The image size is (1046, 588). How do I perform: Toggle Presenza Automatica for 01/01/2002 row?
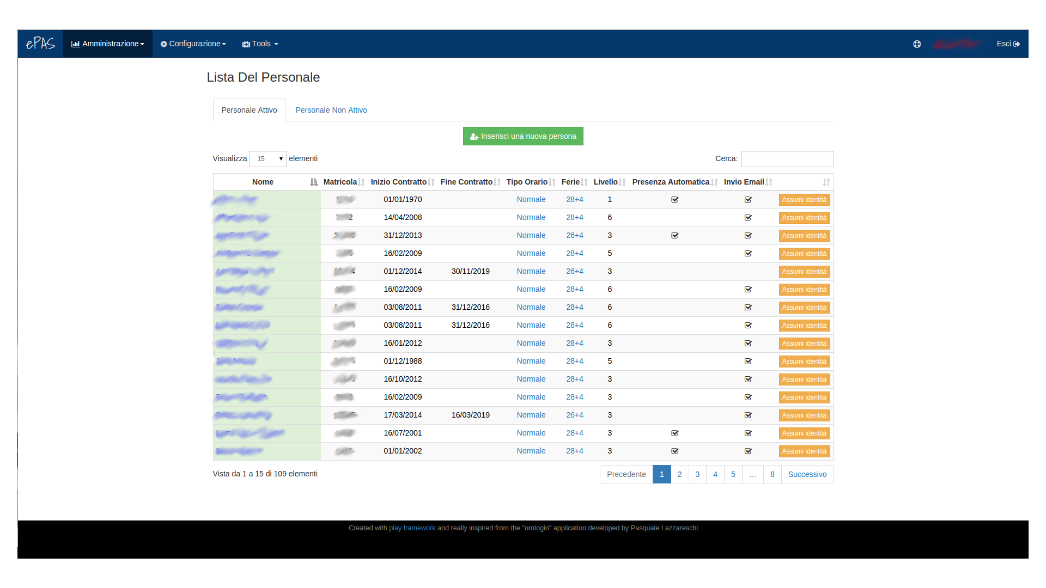click(675, 451)
